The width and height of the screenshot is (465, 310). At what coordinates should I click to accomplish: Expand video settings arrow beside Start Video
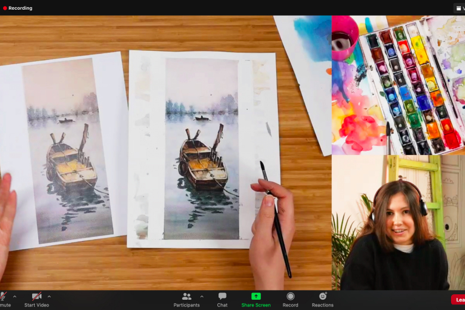tap(49, 297)
